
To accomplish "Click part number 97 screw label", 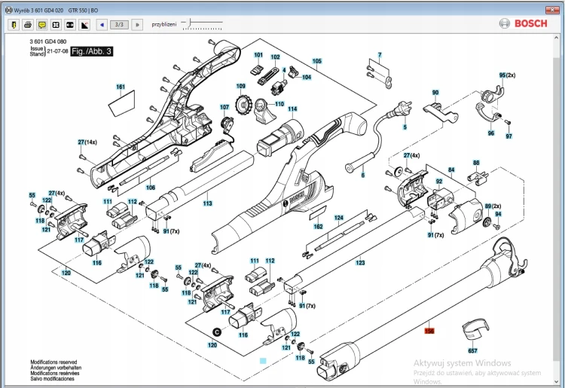I will (x=508, y=136).
